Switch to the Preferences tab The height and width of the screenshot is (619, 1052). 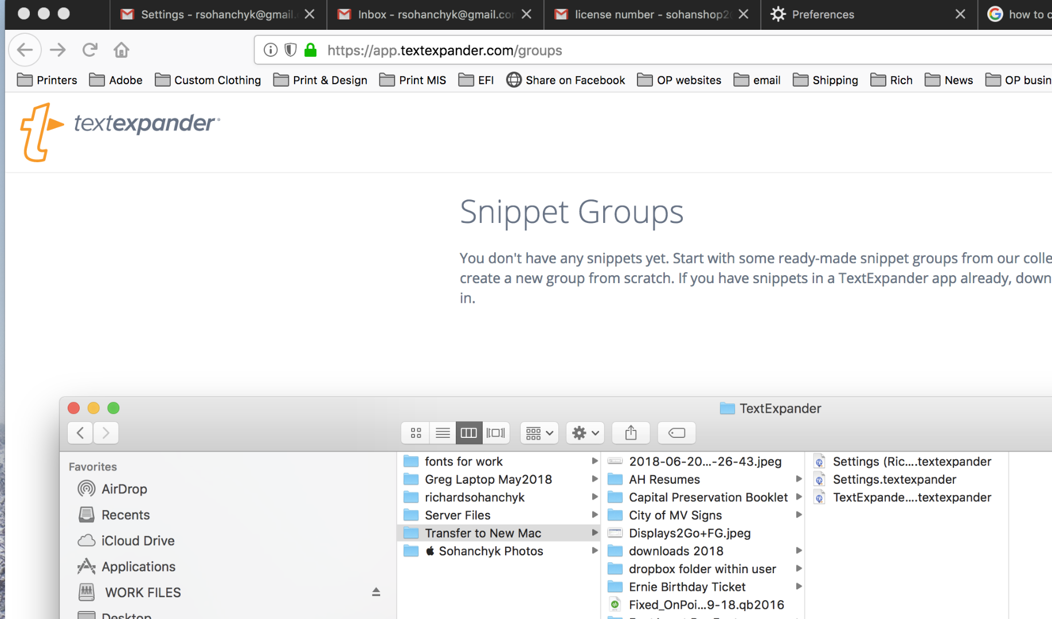pos(869,14)
